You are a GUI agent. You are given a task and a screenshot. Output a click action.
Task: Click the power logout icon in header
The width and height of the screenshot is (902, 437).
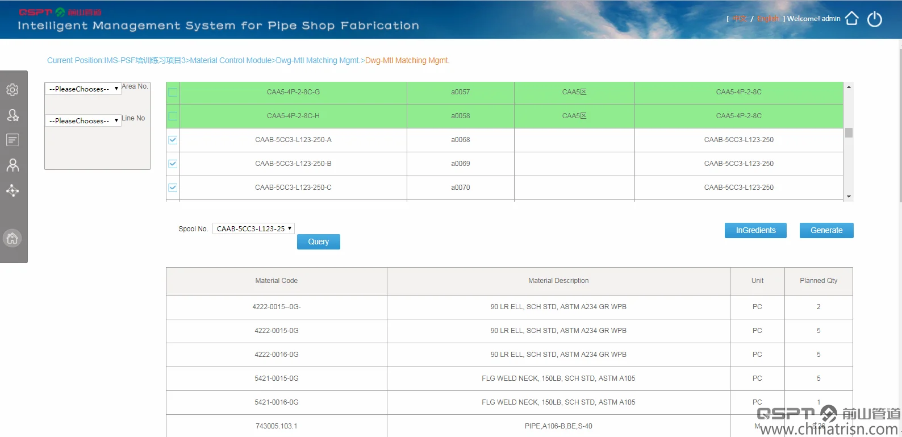coord(875,19)
